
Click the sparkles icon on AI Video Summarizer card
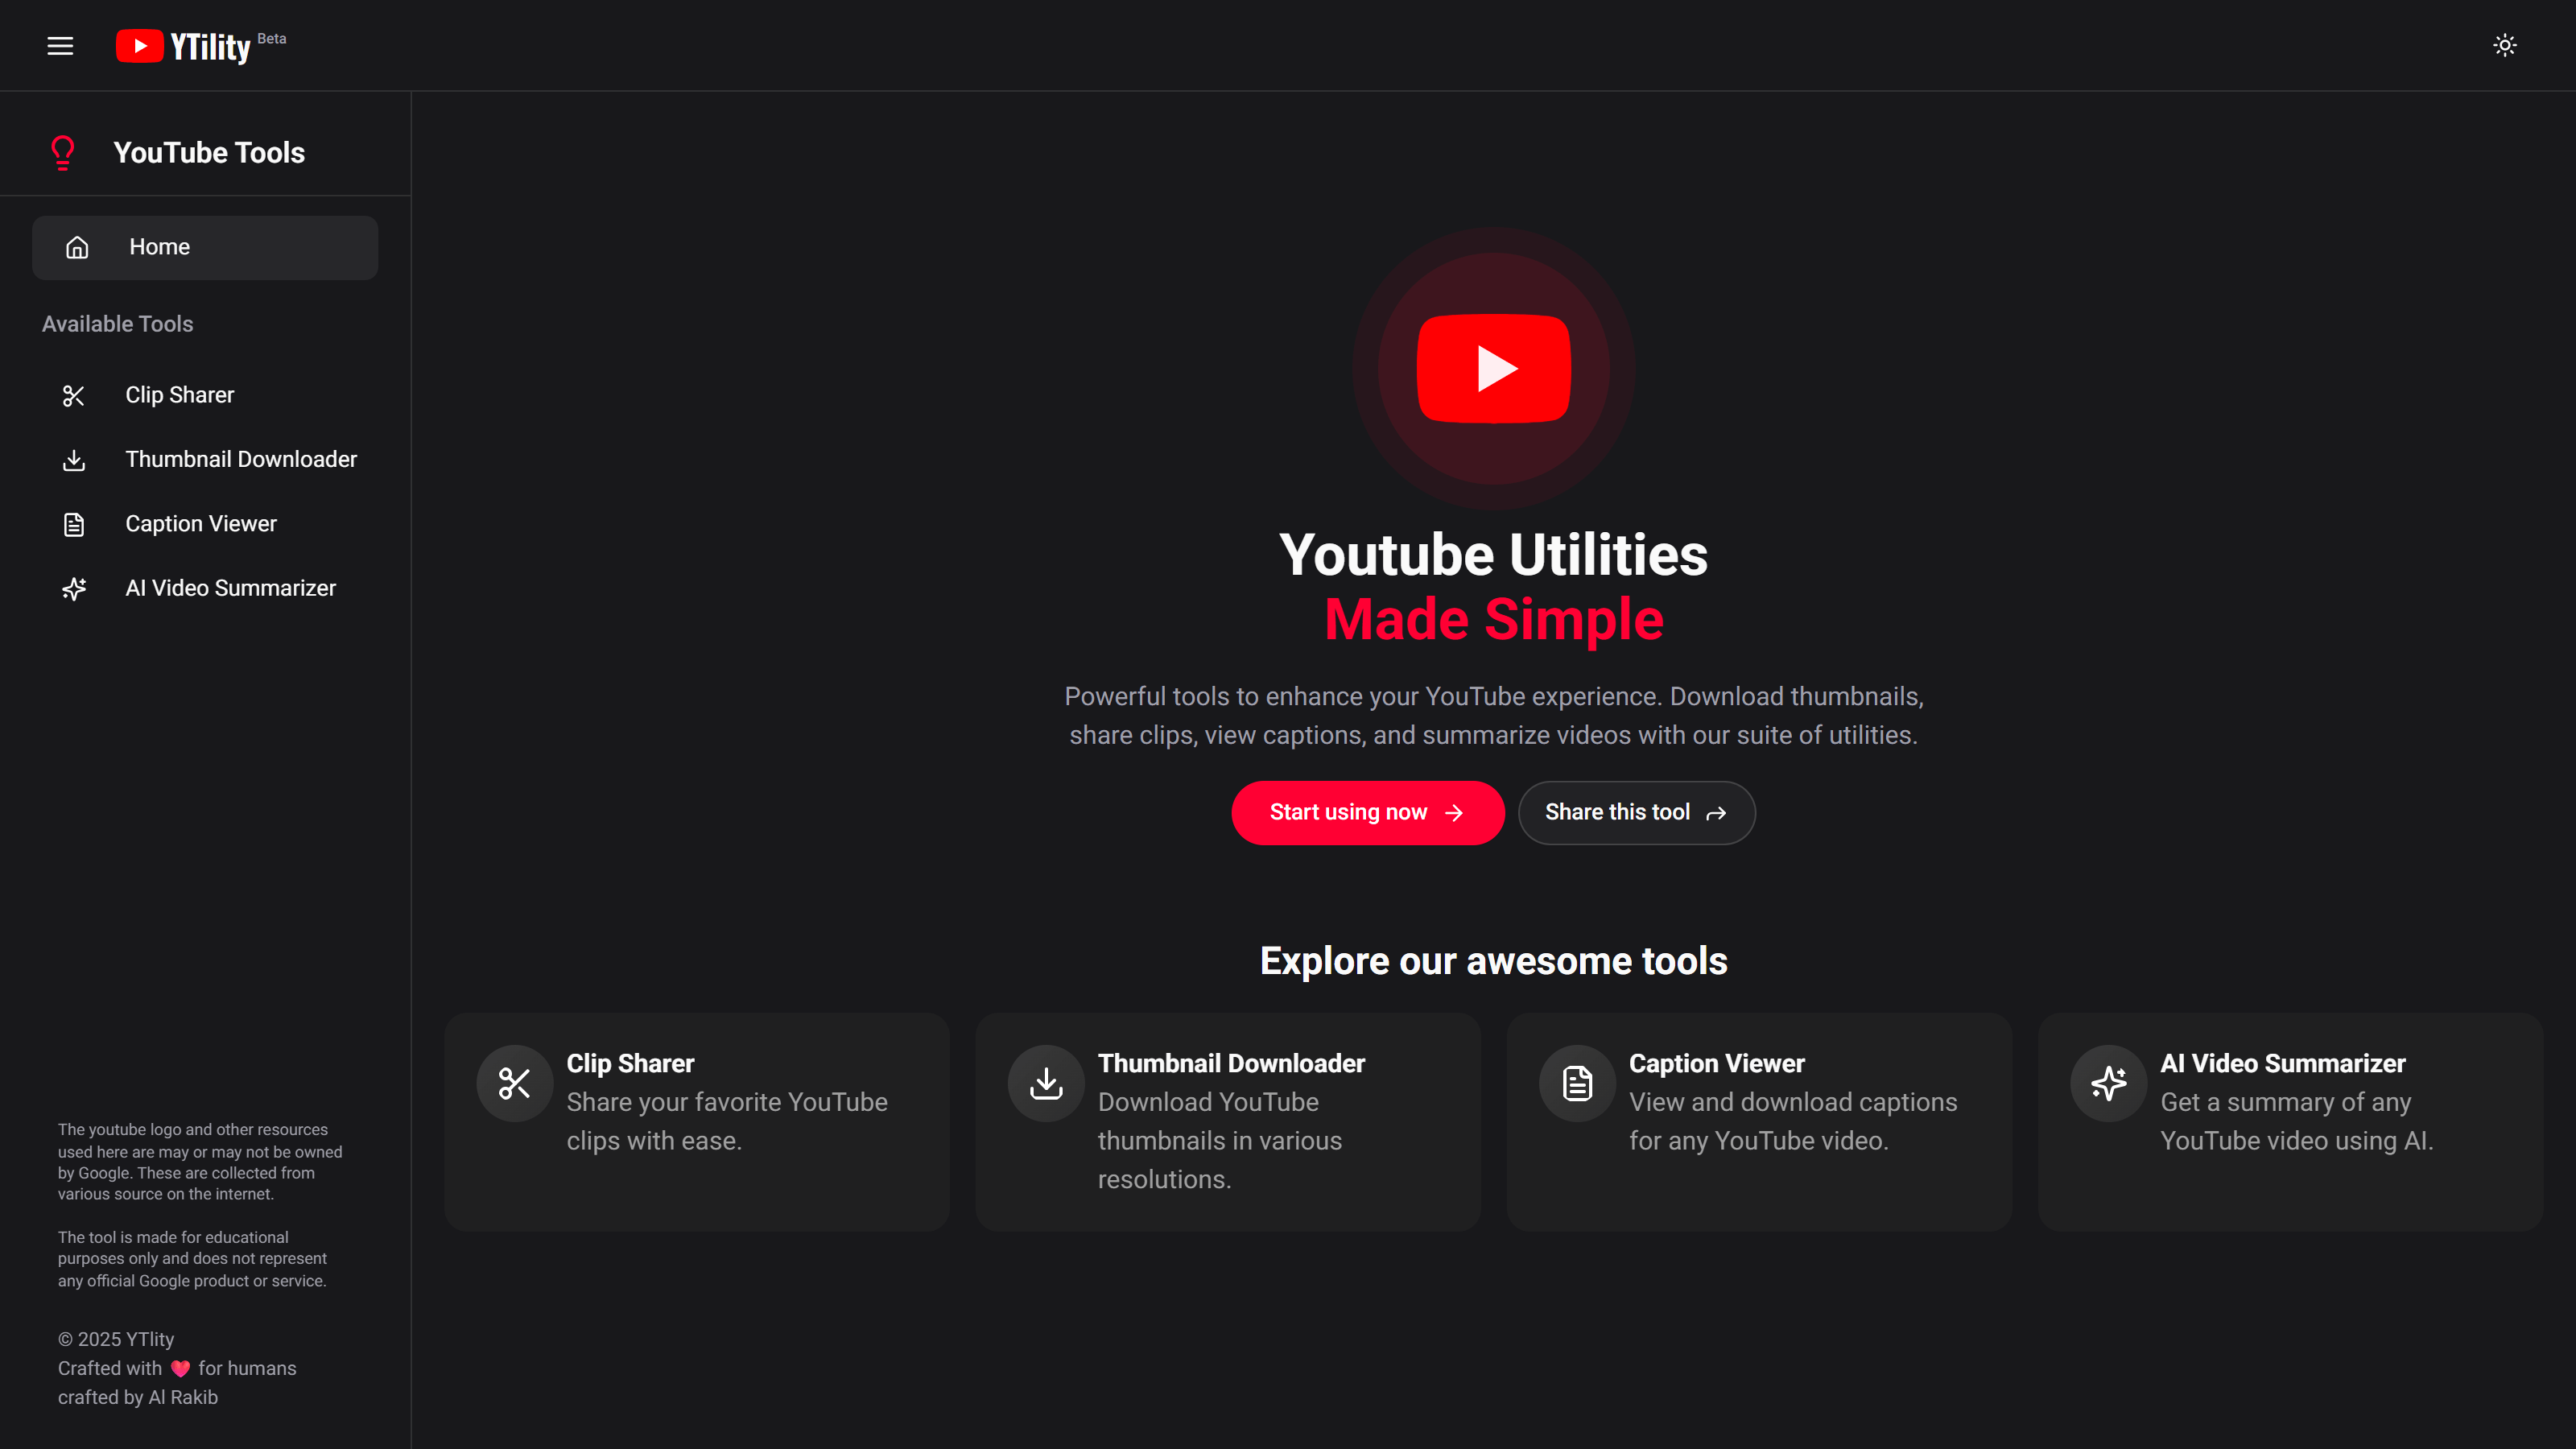pyautogui.click(x=2108, y=1082)
